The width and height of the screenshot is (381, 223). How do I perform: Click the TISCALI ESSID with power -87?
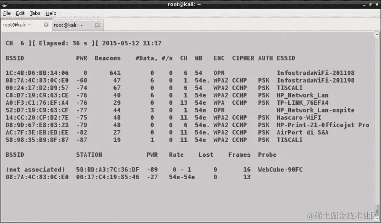290,140
